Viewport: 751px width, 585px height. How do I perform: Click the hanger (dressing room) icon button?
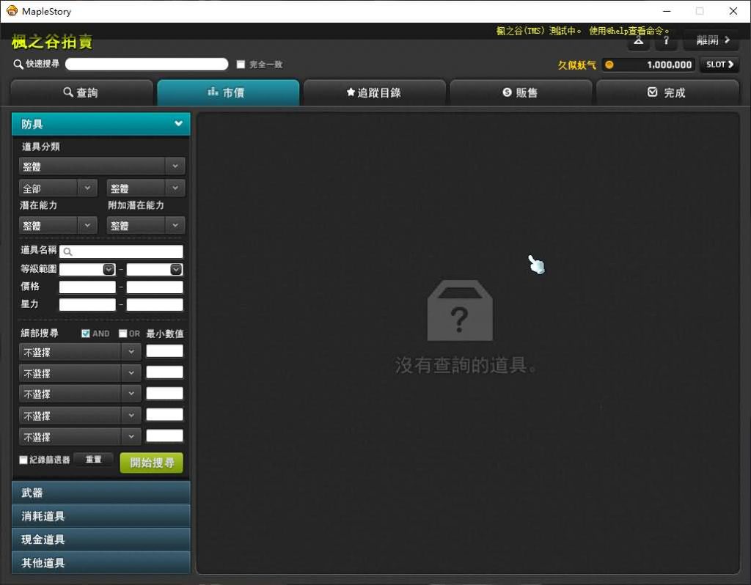point(639,41)
